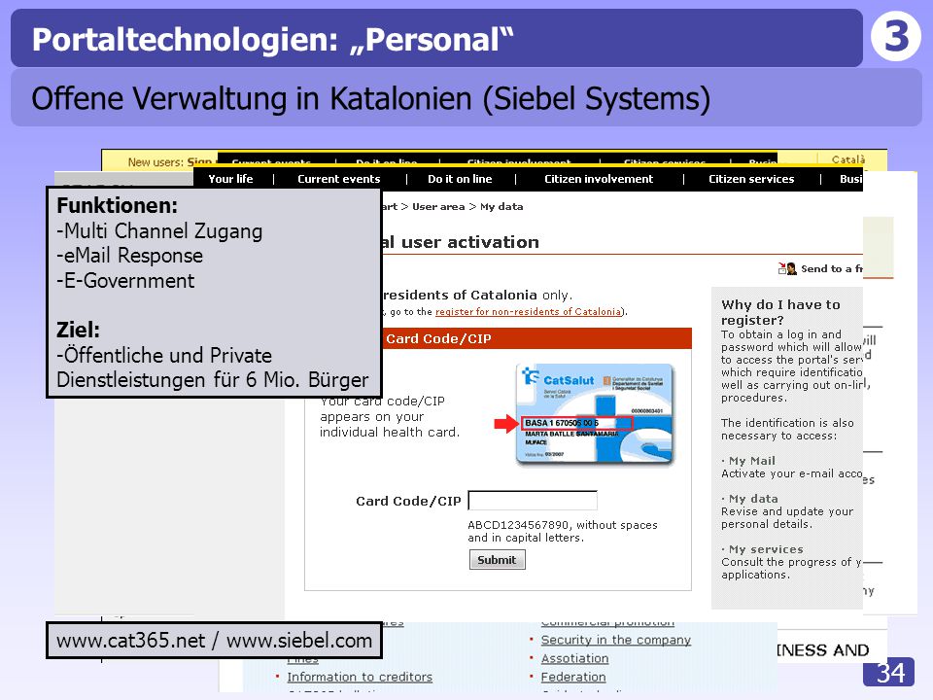Click the -E-Government line
The image size is (933, 700).
[125, 280]
